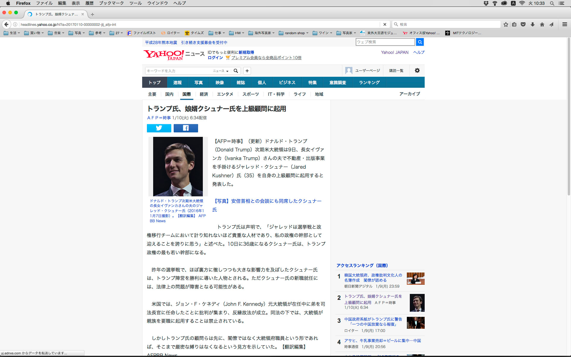Share article via Facebook icon button
The height and width of the screenshot is (357, 571).
point(186,128)
